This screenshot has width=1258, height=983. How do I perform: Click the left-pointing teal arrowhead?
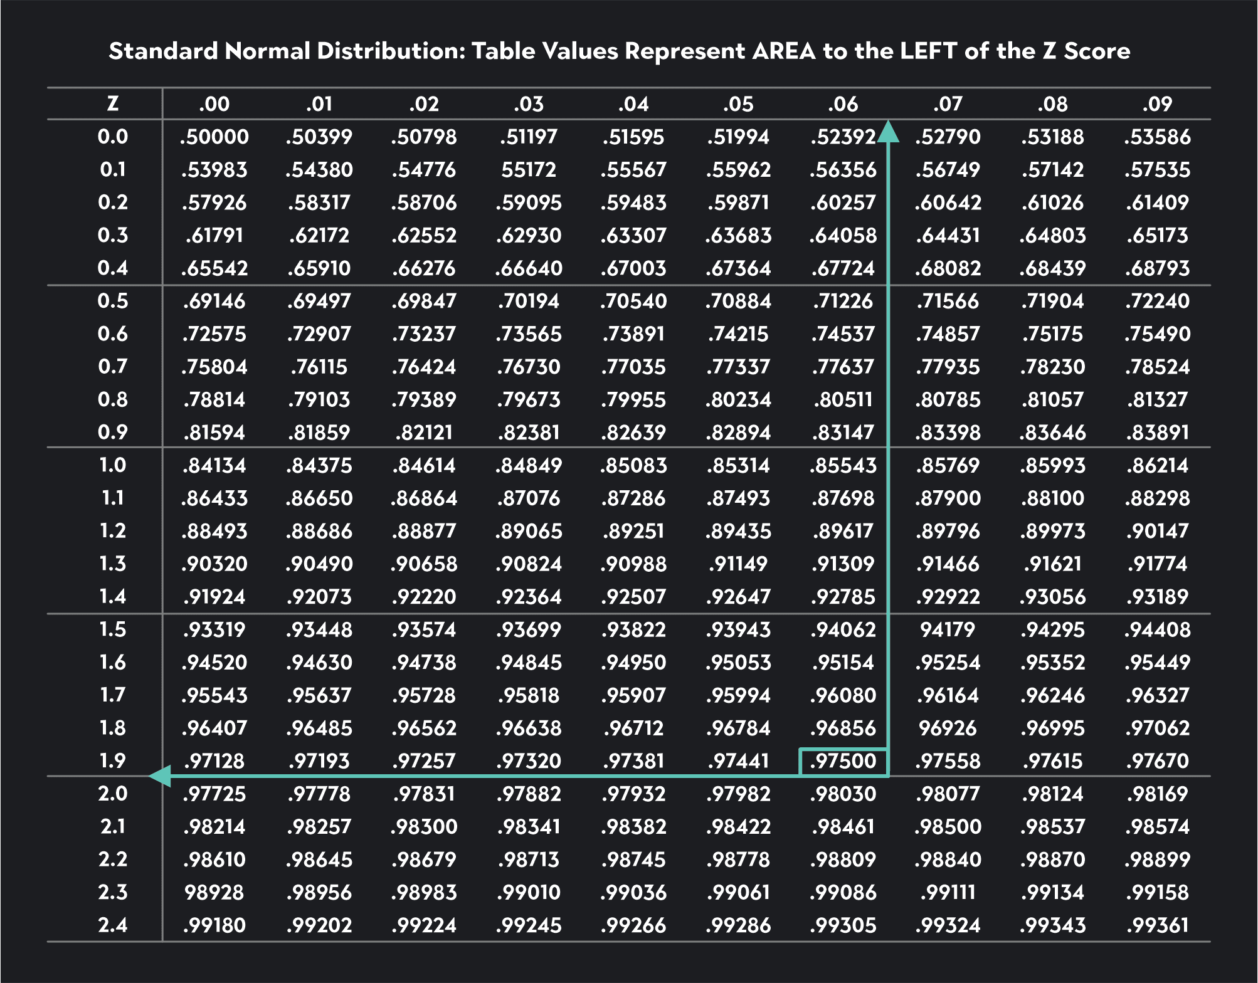[x=160, y=776]
